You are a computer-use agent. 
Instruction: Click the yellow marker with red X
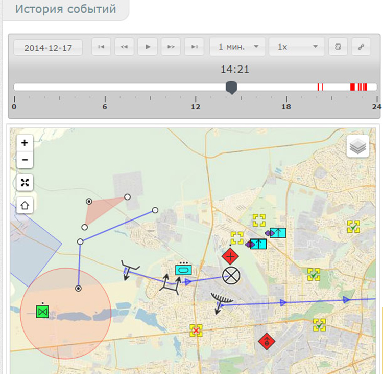point(195,331)
